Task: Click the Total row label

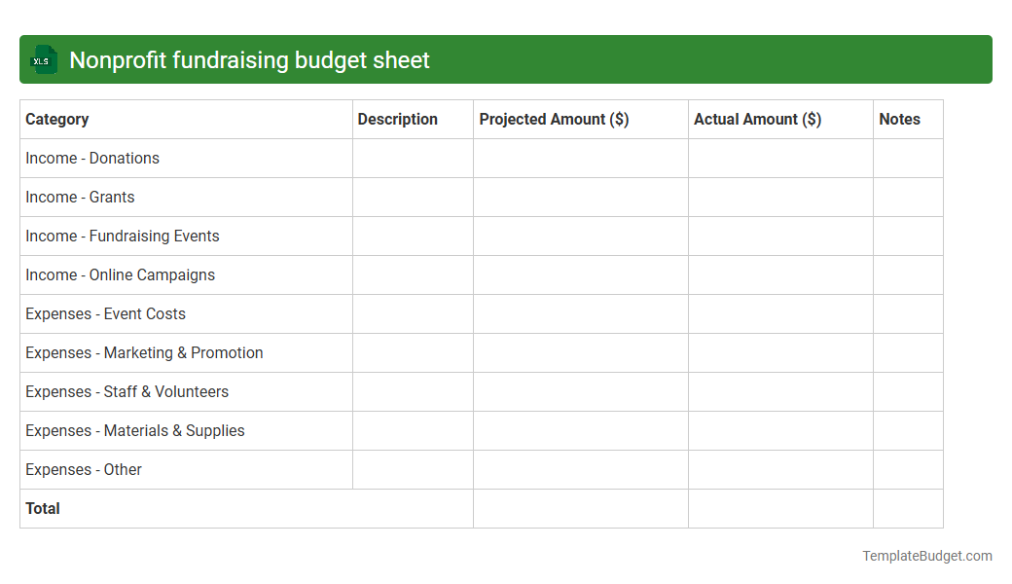Action: (42, 508)
